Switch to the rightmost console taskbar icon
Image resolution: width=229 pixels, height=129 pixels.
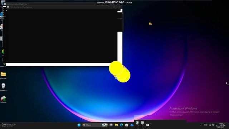click(148, 125)
